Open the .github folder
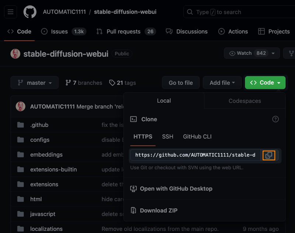This screenshot has width=295, height=233. coord(39,125)
